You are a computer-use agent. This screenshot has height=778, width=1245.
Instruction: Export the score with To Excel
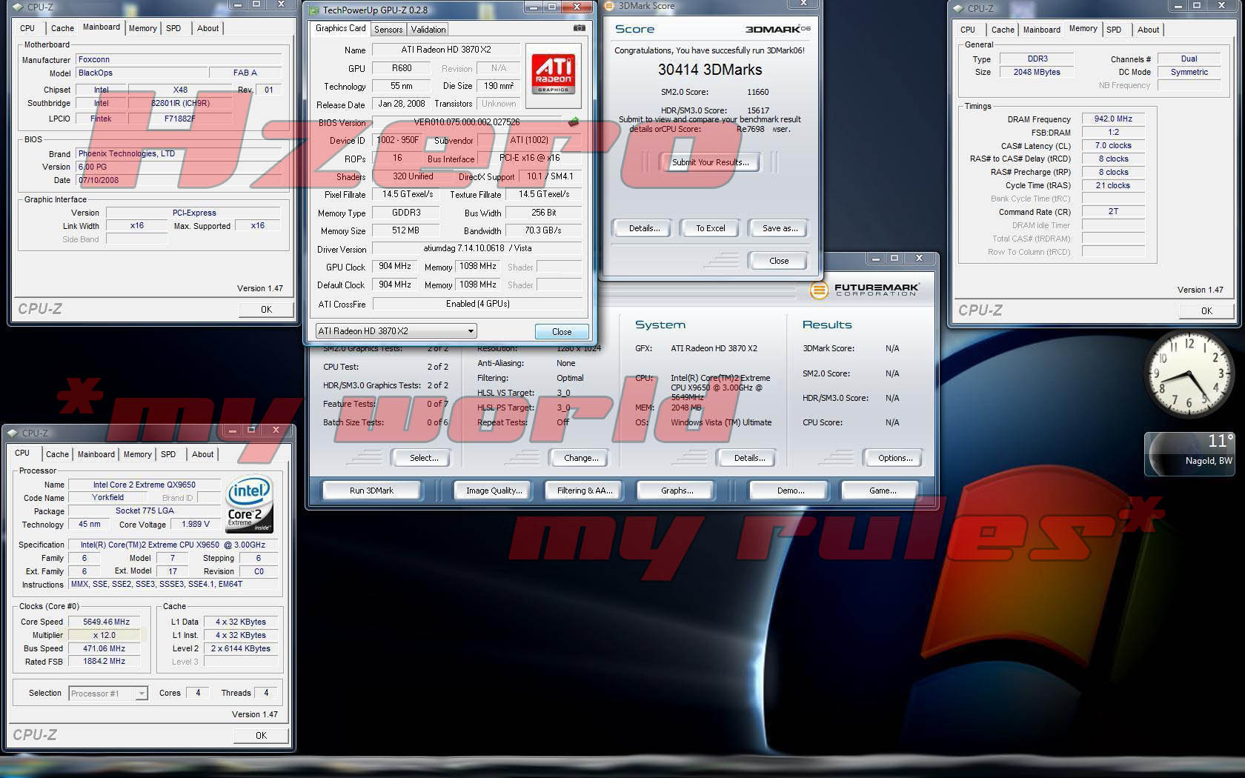(710, 228)
